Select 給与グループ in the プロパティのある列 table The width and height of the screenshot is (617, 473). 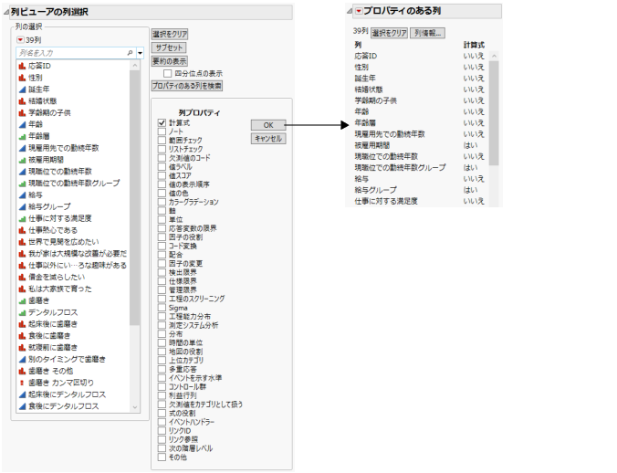pos(376,190)
